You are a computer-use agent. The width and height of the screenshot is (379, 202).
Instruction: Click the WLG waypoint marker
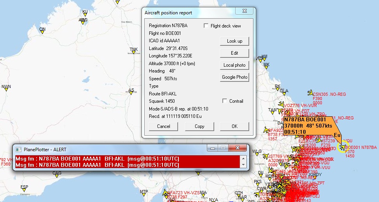pyautogui.click(x=257, y=155)
